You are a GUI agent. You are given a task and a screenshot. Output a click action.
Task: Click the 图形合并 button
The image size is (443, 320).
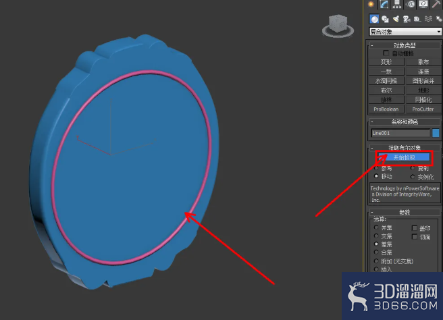[x=423, y=81]
